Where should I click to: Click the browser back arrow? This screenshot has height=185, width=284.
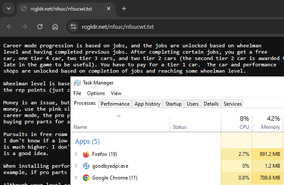(x=8, y=27)
